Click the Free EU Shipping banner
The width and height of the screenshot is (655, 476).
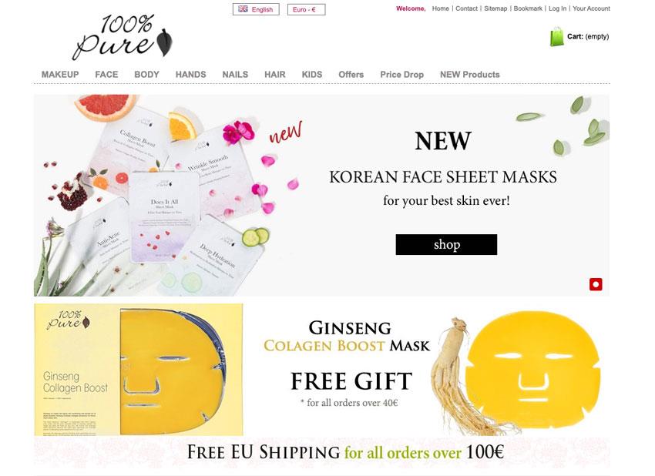click(x=321, y=453)
